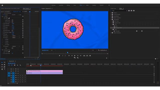Screen dimensions: 160x90
Task: Toggle Linked Selection in timeline header
Action: pos(14,65)
